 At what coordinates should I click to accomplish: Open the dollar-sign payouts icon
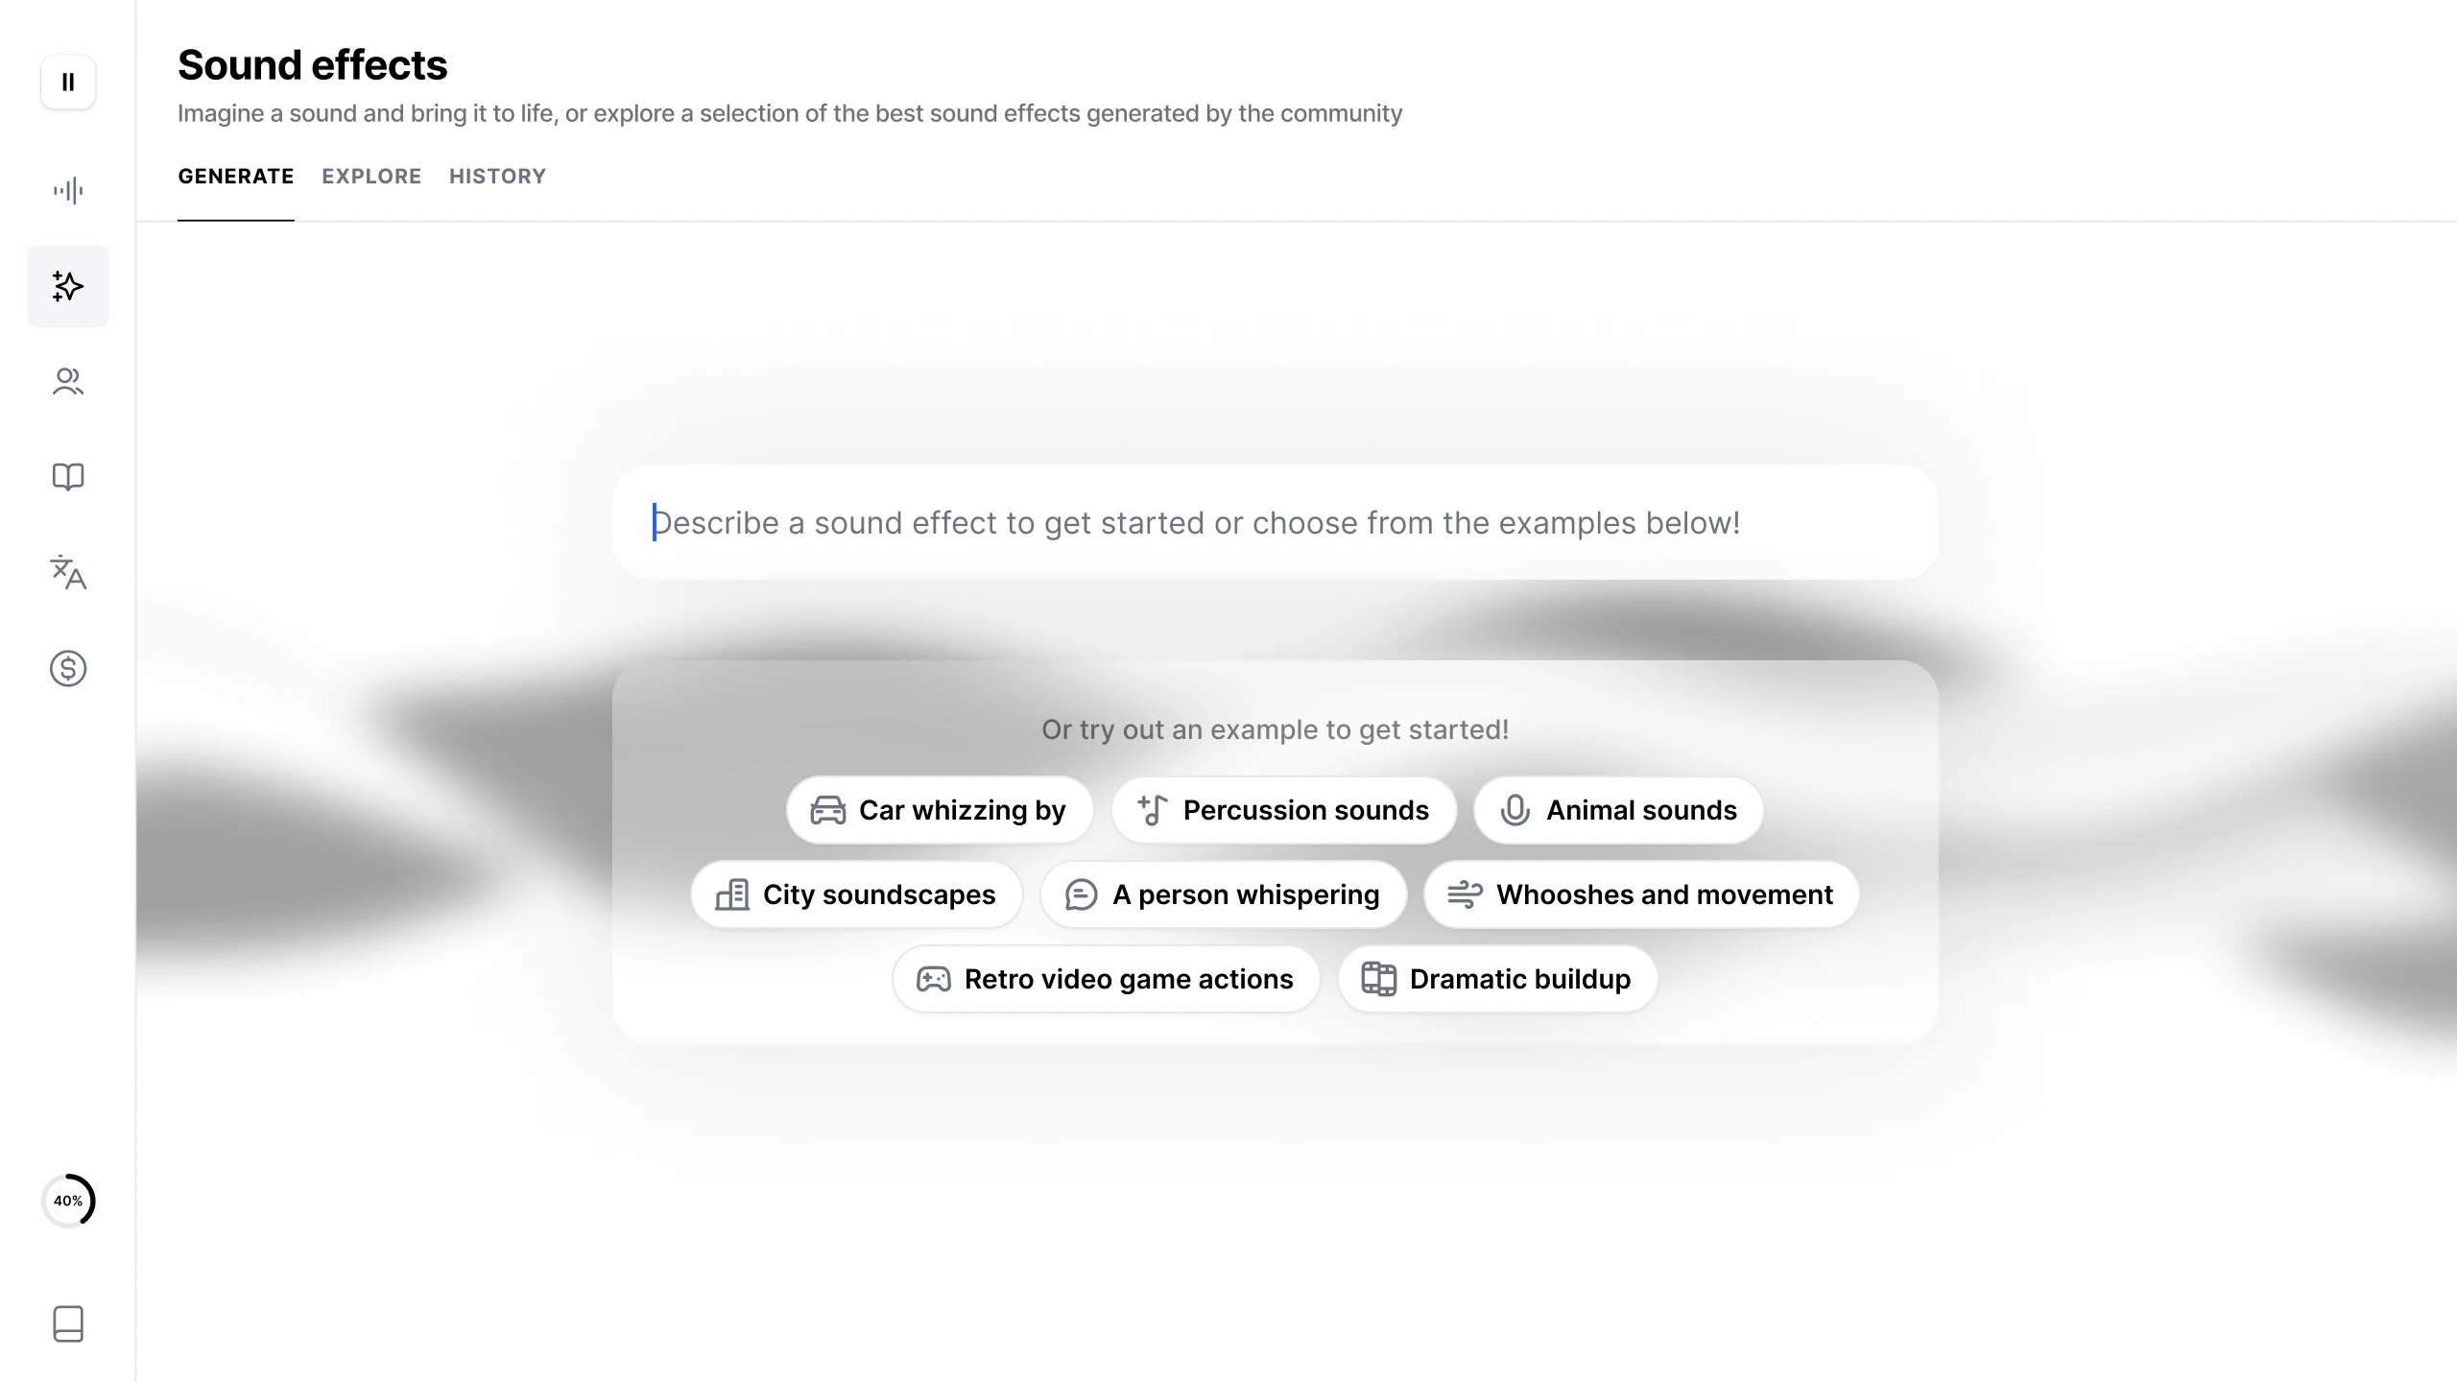pyautogui.click(x=68, y=668)
